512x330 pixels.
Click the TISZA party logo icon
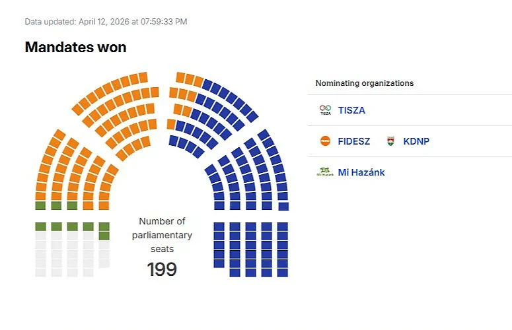[324, 110]
